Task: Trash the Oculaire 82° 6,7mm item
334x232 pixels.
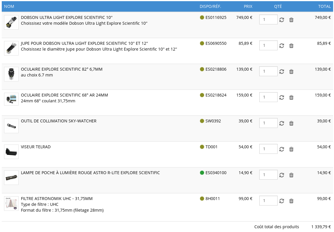Action: (x=291, y=72)
